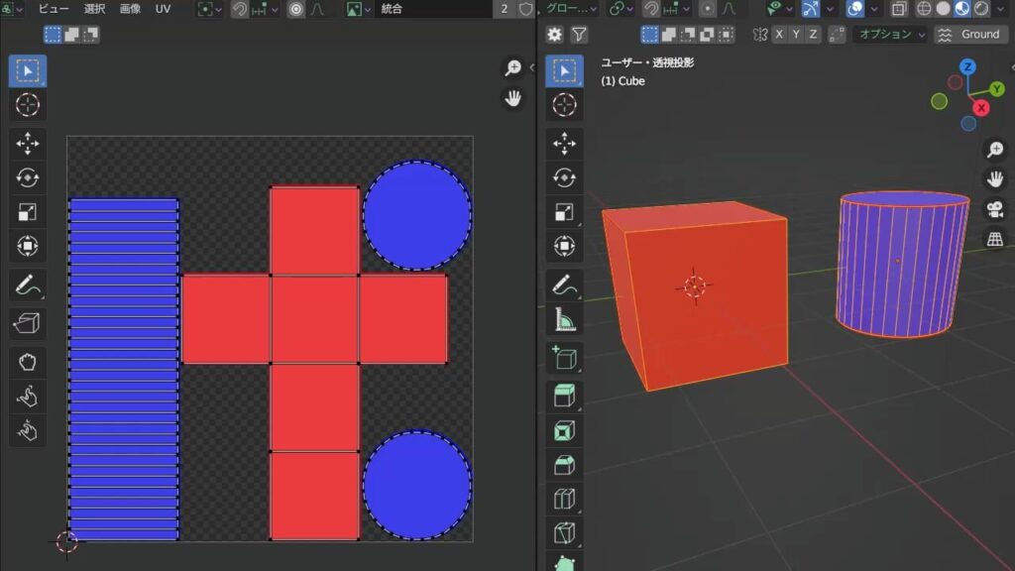Choose the Rip Region tool in UV editor
This screenshot has width=1015, height=571.
(27, 323)
